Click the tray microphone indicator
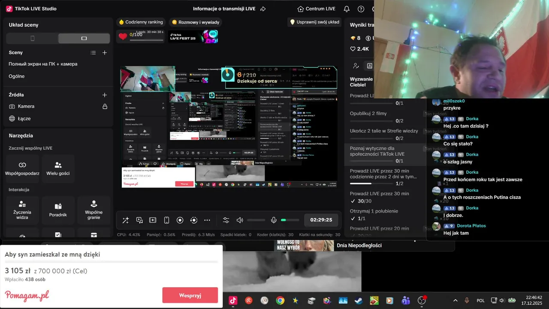The image size is (549, 309). [x=467, y=300]
